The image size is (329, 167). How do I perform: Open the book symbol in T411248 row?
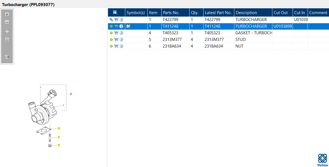(129, 26)
